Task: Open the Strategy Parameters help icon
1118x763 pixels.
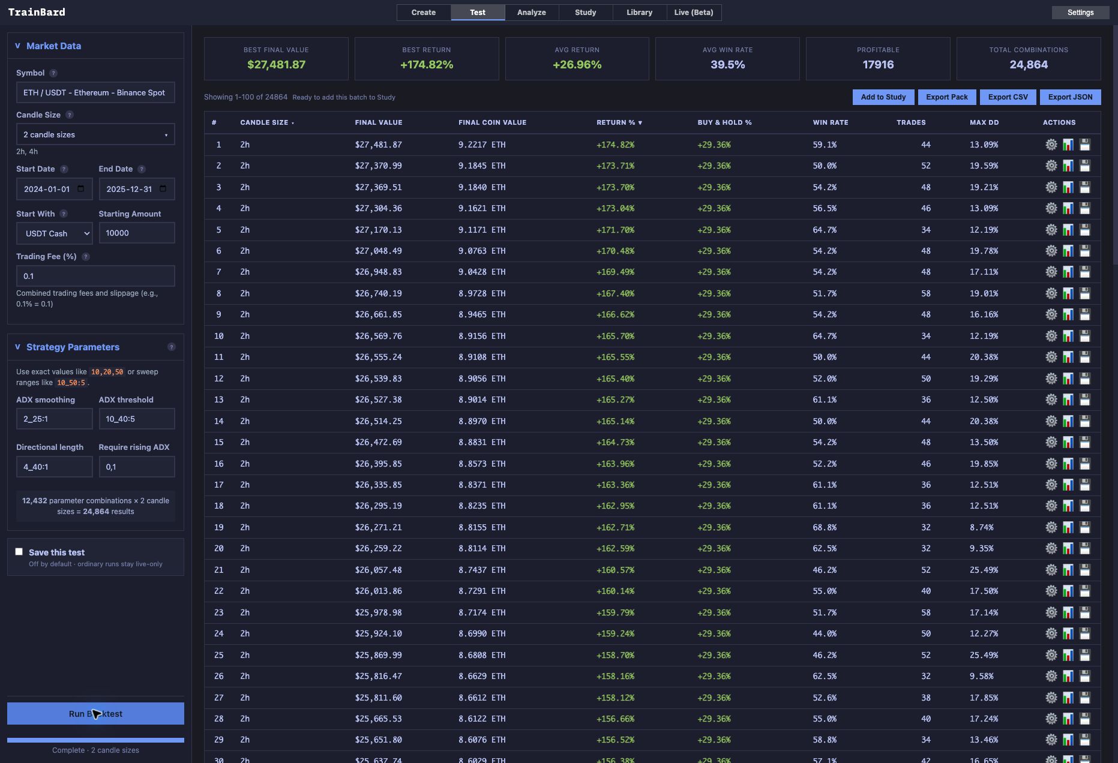Action: coord(172,347)
